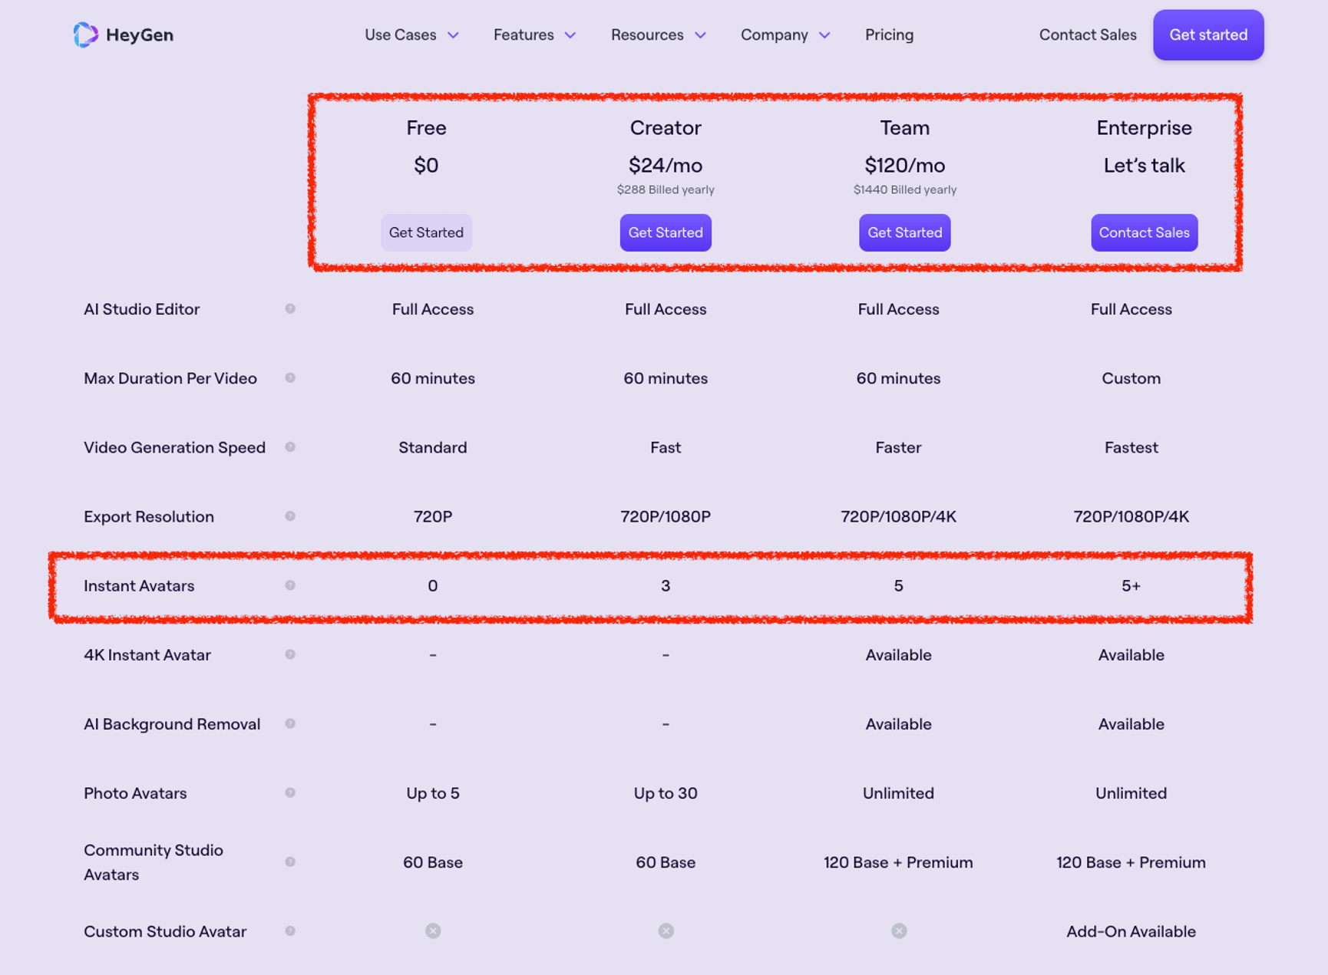The height and width of the screenshot is (975, 1328).
Task: Open info tooltip for Custom Studio Avatar
Action: tap(290, 931)
